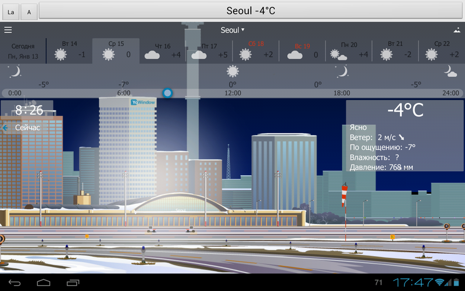Click the sun icon above 12:00

pos(233,71)
